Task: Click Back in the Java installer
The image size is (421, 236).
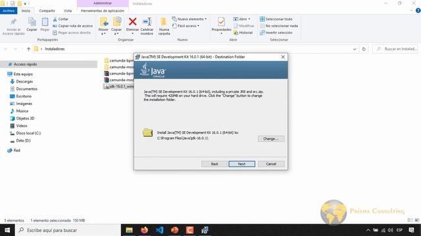Action: click(214, 164)
